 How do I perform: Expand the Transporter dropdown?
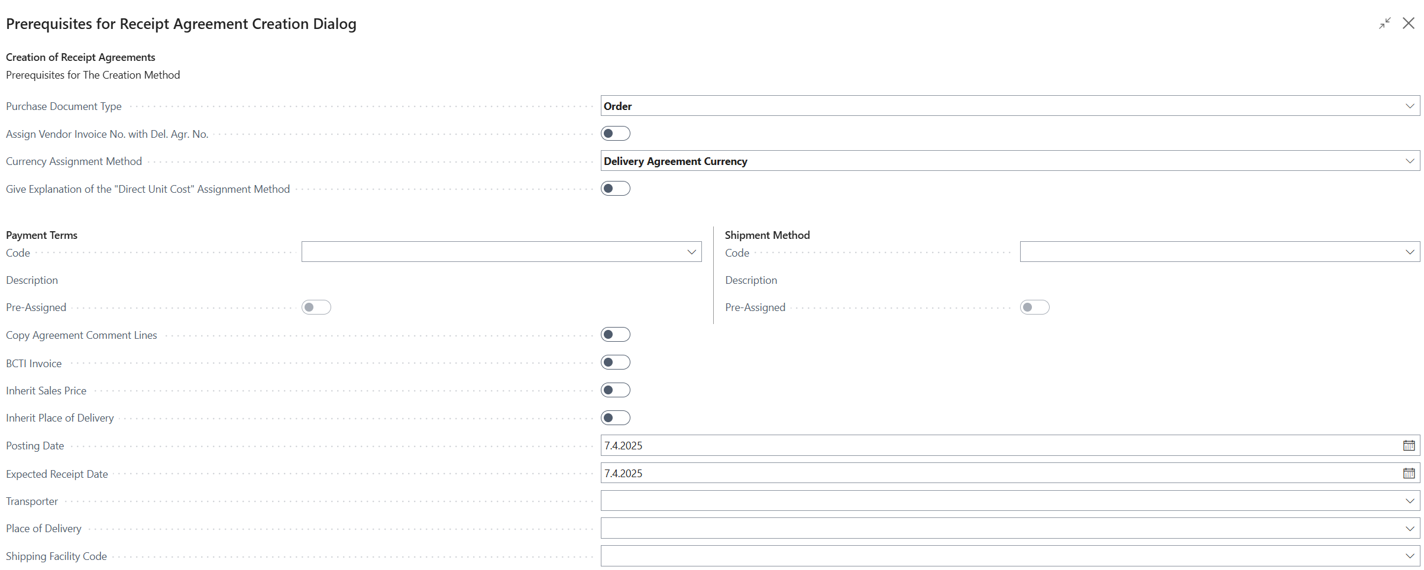click(1410, 501)
